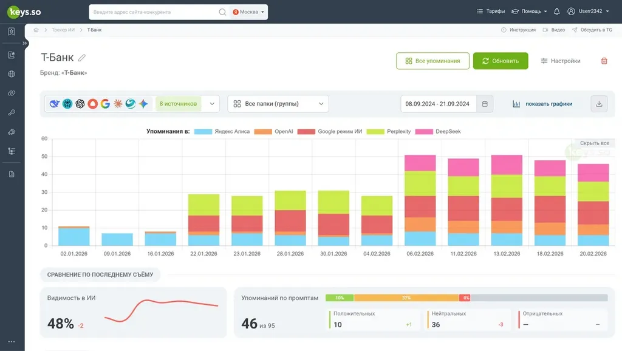Click the sidebar three-dots more icon
This screenshot has width=622, height=351.
12,341
